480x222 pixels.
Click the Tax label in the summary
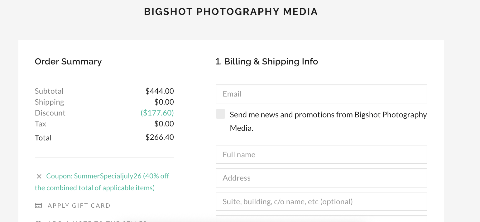pyautogui.click(x=41, y=124)
